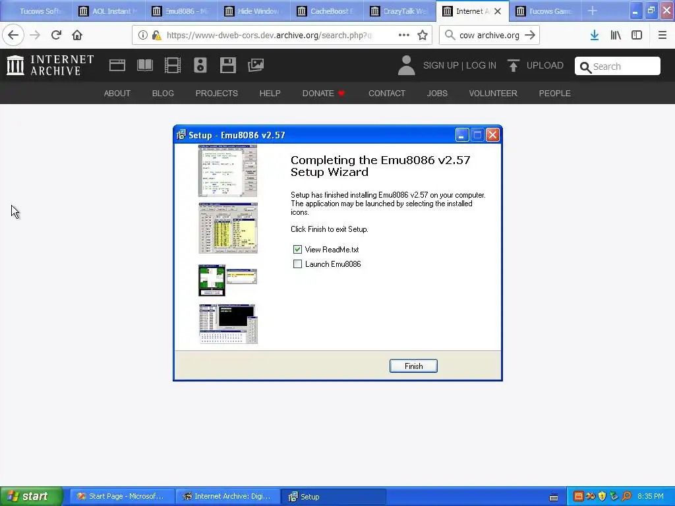Open the Texts book icon
This screenshot has width=675, height=506.
[144, 65]
